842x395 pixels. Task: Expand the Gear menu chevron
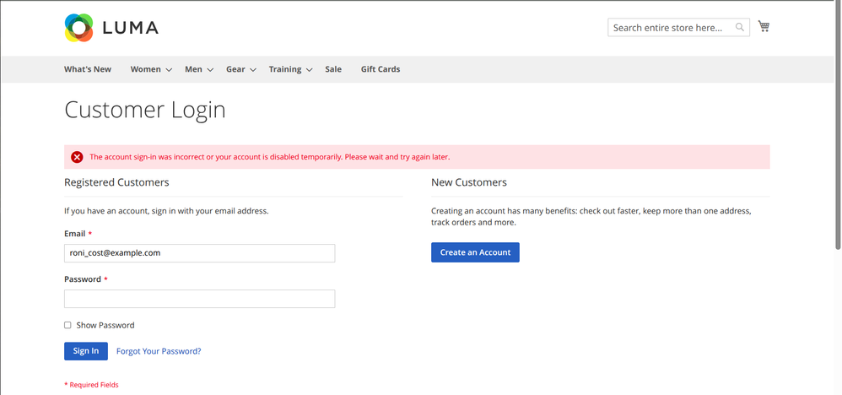(x=253, y=70)
